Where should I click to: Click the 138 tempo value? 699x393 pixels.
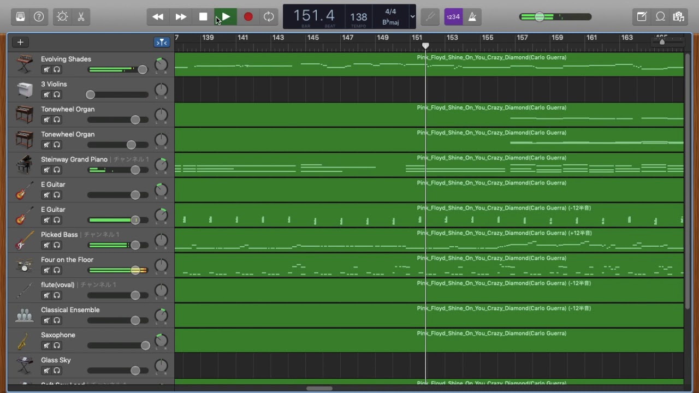(359, 17)
